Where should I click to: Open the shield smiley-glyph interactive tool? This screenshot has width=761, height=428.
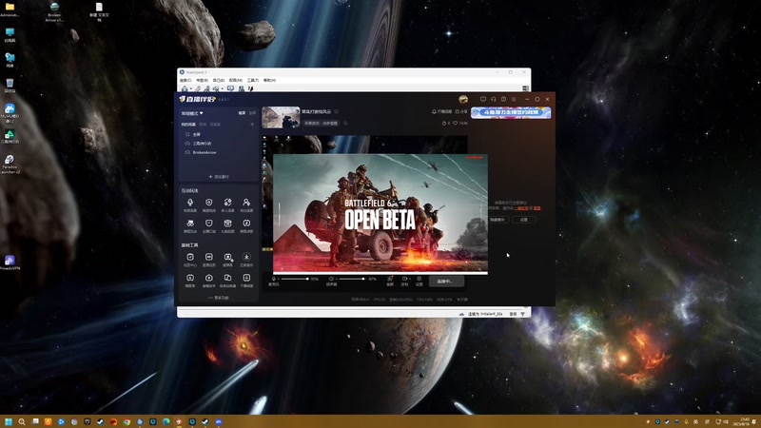208,225
